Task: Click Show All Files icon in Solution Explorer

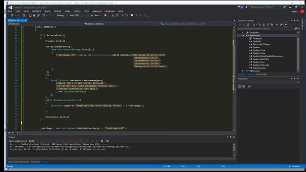Action: (272, 24)
